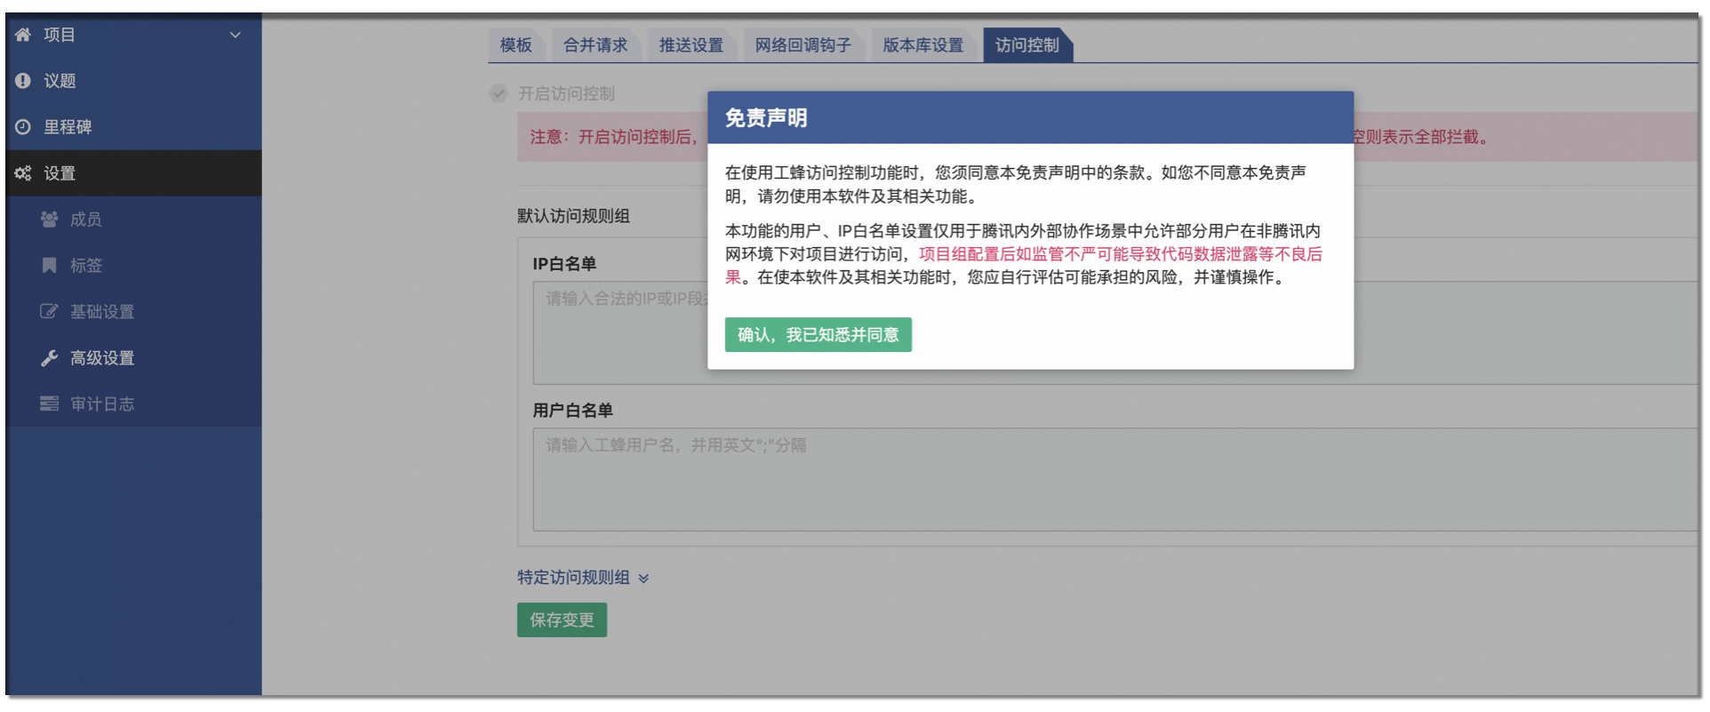
Task: Open the 网络回调钩子 tab
Action: click(803, 45)
